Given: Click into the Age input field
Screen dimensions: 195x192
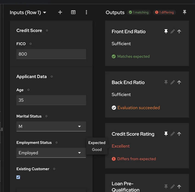Looking at the screenshot, I should pos(51,100).
